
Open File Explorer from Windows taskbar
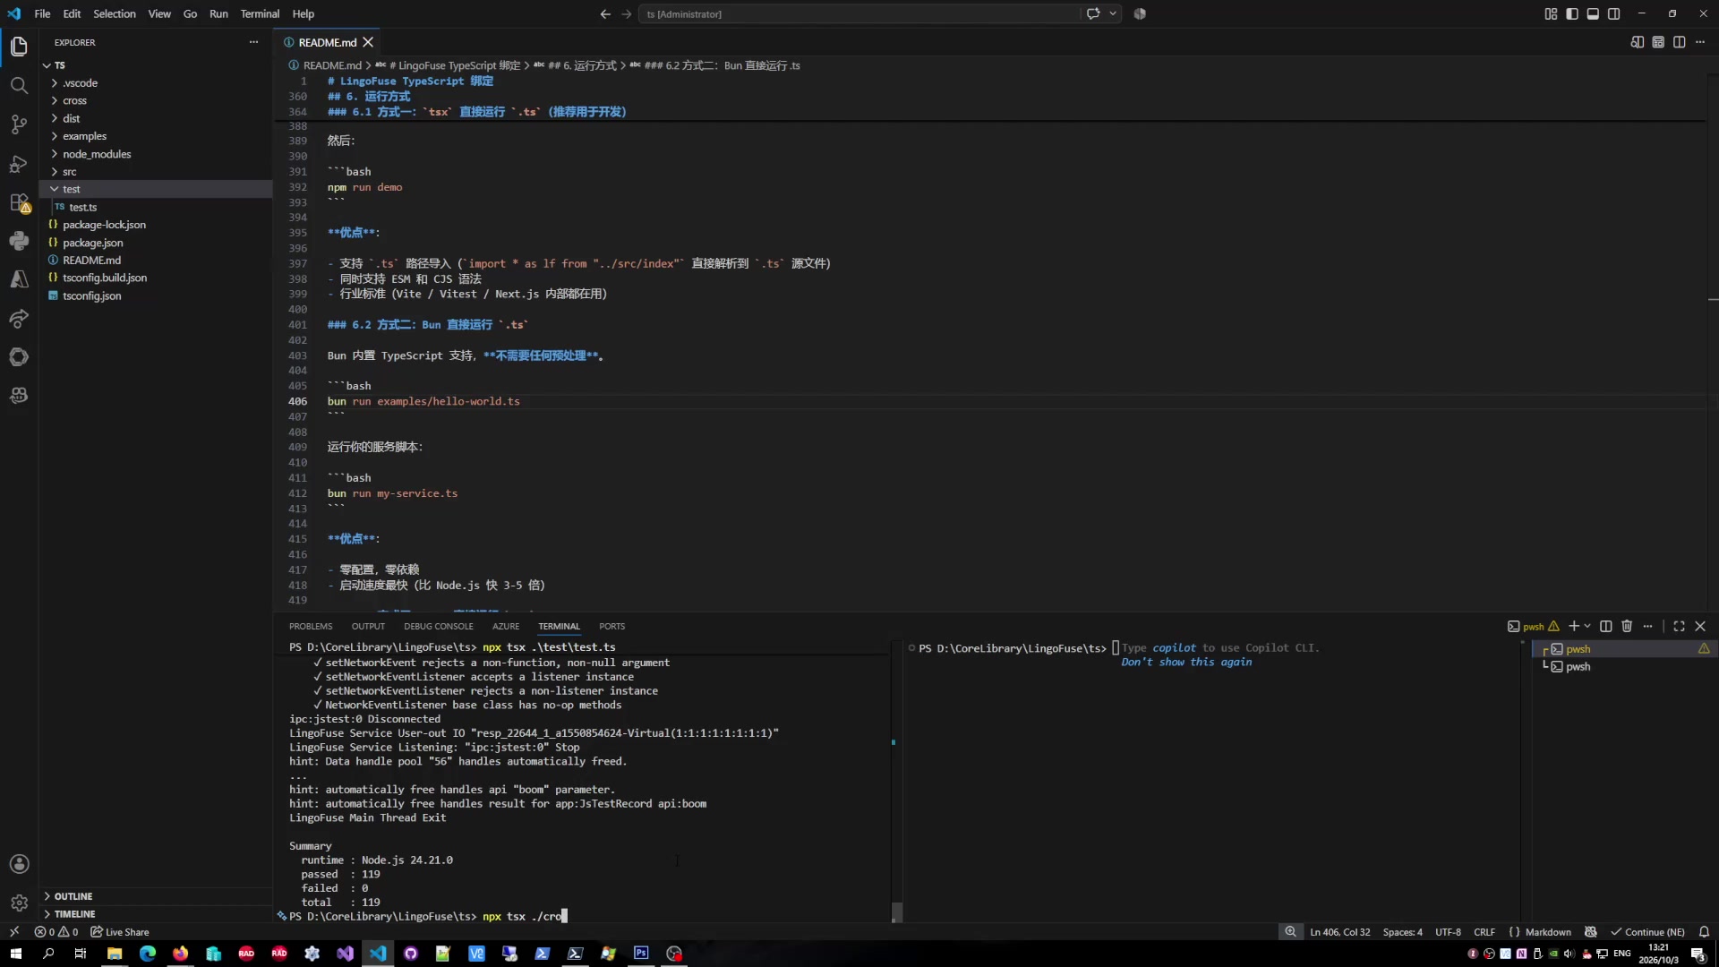pos(115,954)
